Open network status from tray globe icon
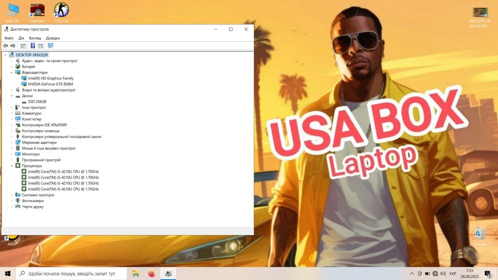 (x=435, y=273)
